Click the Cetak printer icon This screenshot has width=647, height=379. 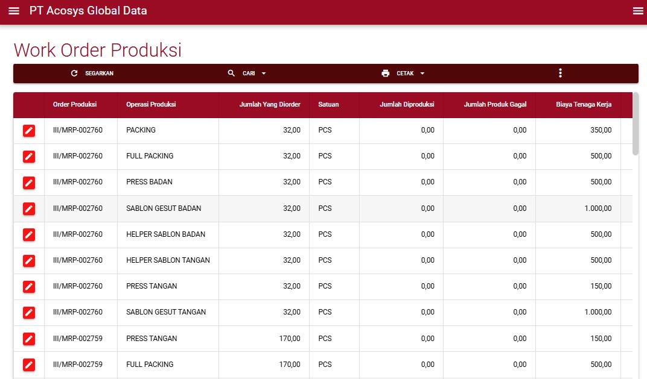pos(386,74)
